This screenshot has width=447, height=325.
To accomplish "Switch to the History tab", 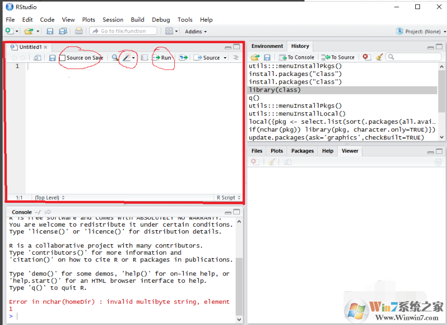I will point(300,46).
